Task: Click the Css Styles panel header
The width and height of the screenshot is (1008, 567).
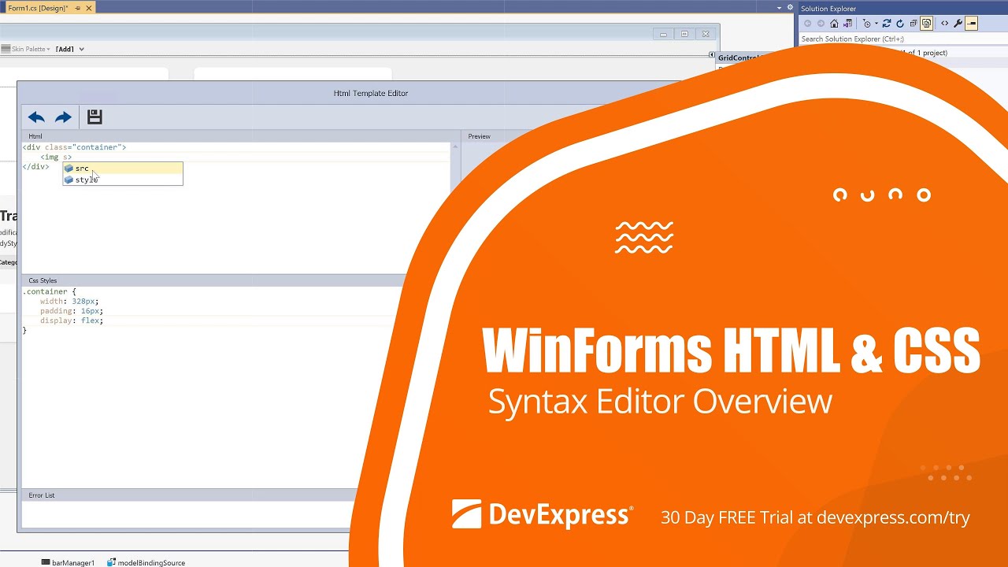Action: click(x=43, y=280)
